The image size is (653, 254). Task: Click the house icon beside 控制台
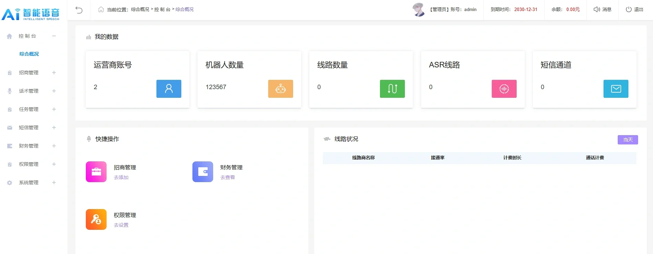coord(9,36)
